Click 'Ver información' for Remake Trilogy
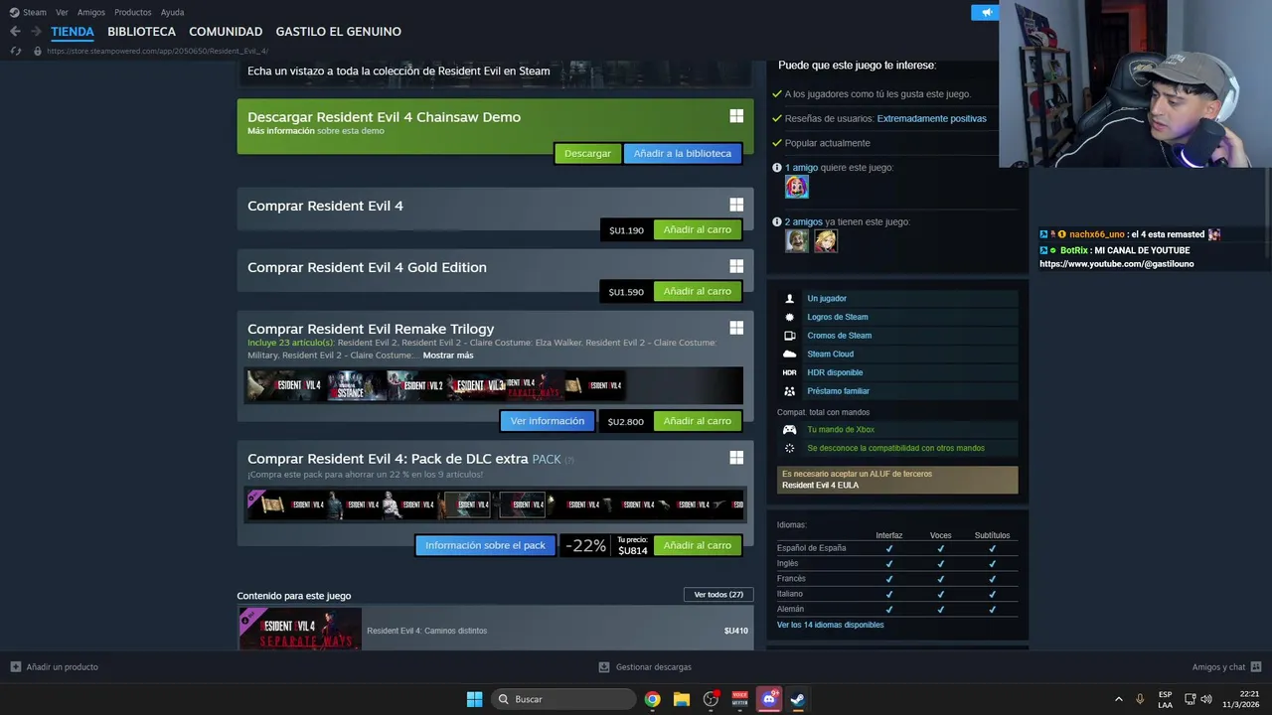Screen dimensions: 1272x715 [x=548, y=421]
